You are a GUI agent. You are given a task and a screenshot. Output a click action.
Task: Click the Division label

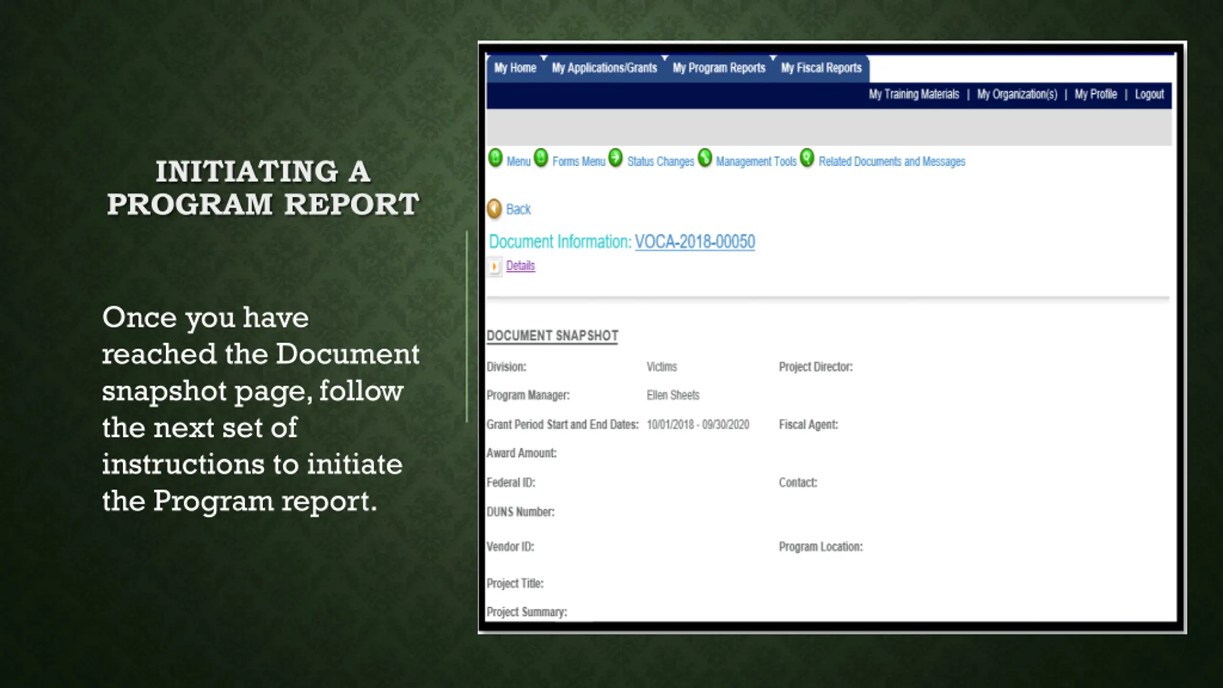[506, 367]
